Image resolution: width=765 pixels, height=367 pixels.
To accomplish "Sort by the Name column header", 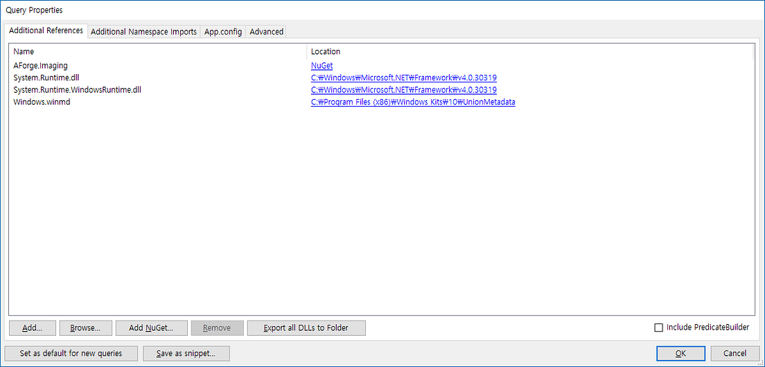I will 157,51.
